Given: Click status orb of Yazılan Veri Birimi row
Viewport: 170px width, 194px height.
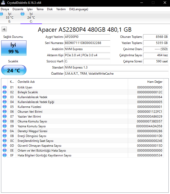Looking at the screenshot, I should tap(5, 116).
